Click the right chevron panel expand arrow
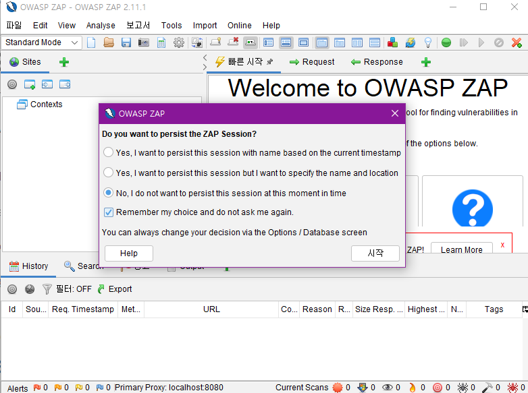Image resolution: width=528 pixels, height=393 pixels. pos(205,67)
